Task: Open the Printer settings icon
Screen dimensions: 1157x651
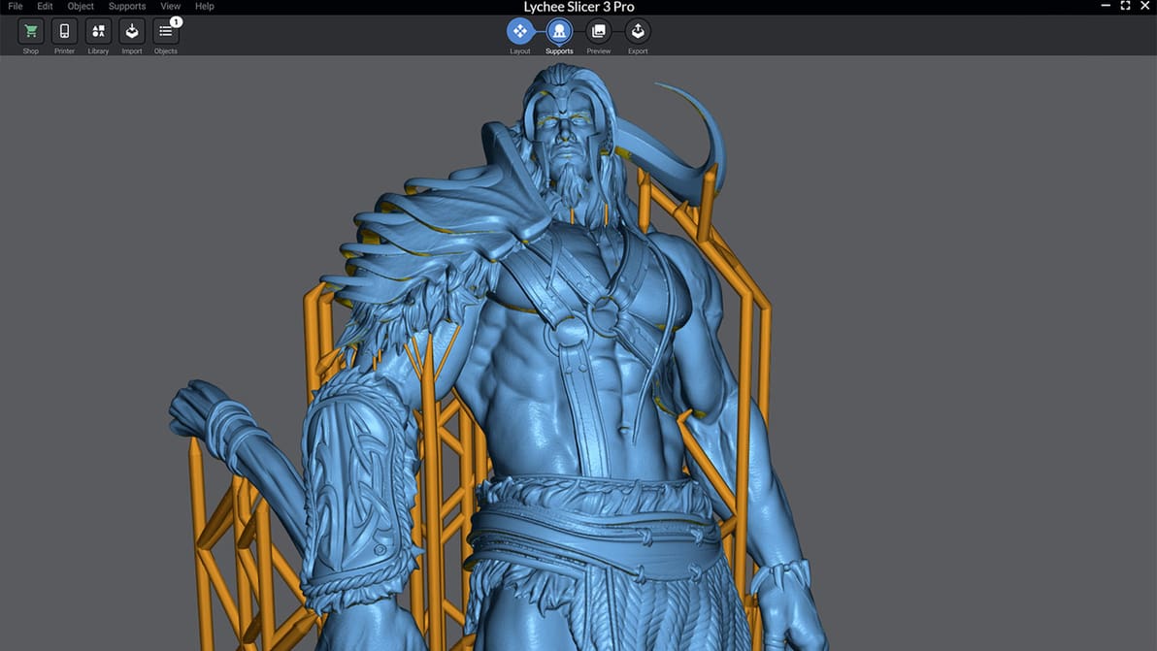Action: pyautogui.click(x=64, y=32)
